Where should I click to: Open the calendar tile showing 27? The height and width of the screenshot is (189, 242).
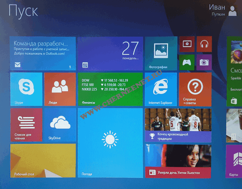coord(110,53)
